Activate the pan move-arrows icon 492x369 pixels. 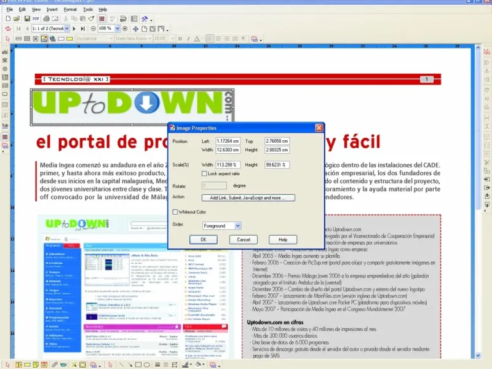coord(135,29)
